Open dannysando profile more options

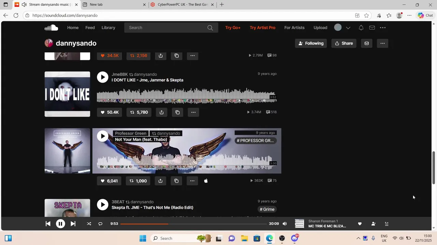[x=382, y=43]
